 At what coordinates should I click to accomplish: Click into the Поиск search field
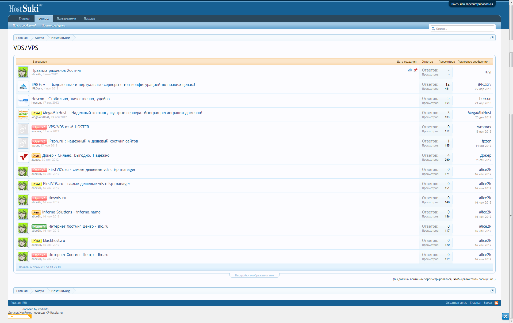pos(464,29)
